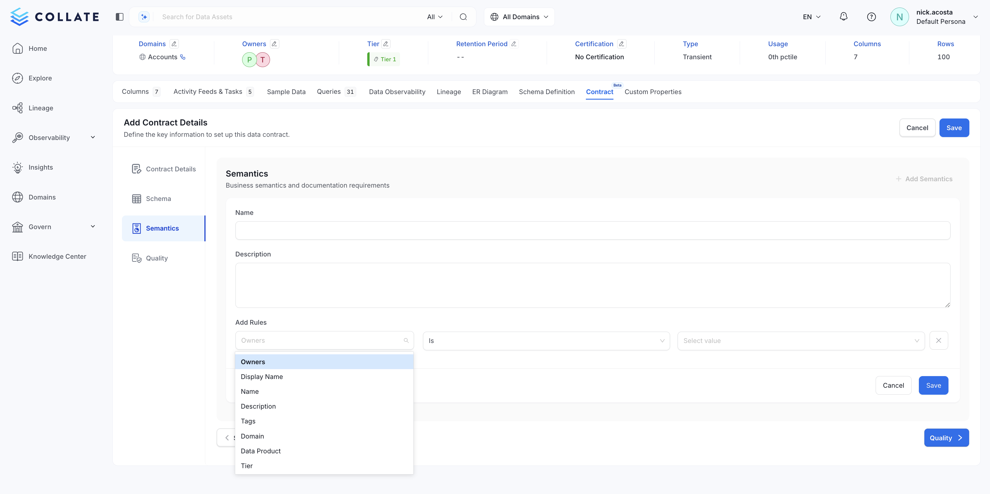Click the Knowledge Center sidebar icon

point(18,256)
